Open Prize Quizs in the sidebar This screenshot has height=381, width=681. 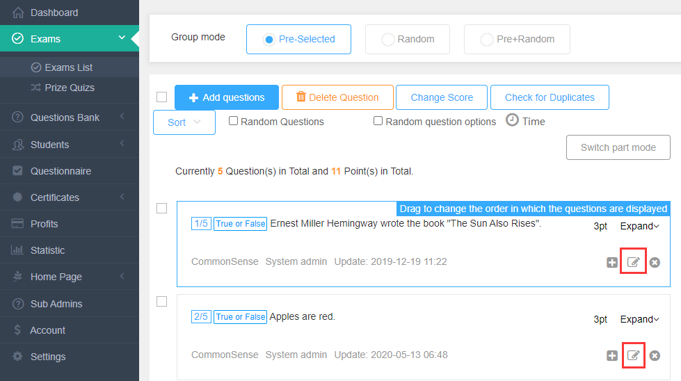pos(70,88)
